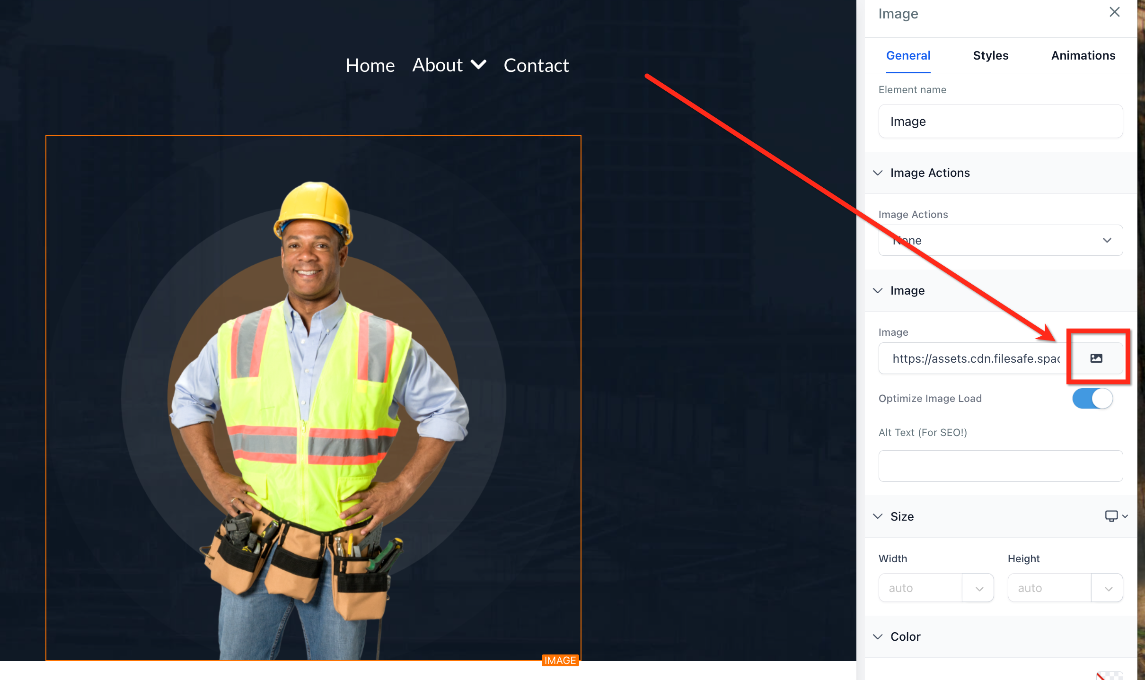The height and width of the screenshot is (680, 1145).
Task: Open the Height unit dropdown
Action: (x=1108, y=588)
